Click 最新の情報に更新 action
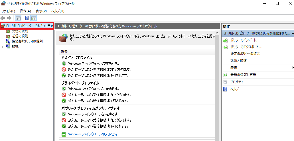294x141 pixels. pos(243,75)
